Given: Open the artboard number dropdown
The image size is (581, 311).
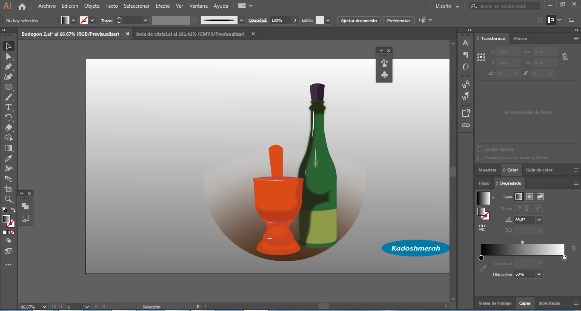Looking at the screenshot, I should (87, 306).
